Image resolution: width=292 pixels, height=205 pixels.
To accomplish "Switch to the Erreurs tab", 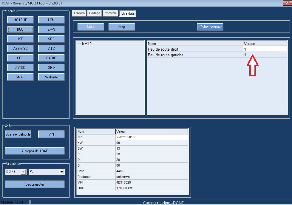I will click(x=79, y=13).
